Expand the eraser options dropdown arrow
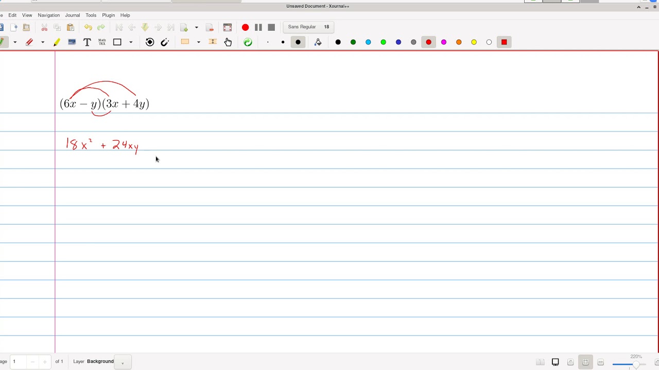The image size is (659, 370). [x=43, y=42]
